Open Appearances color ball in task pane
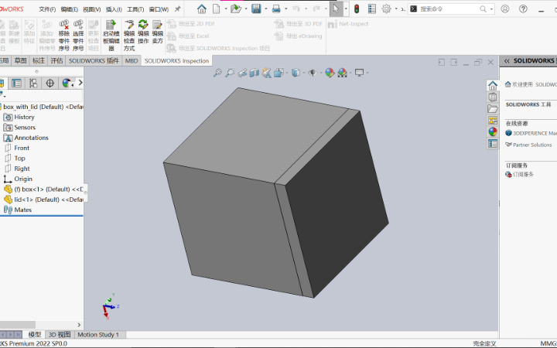557x348 pixels. 492,131
